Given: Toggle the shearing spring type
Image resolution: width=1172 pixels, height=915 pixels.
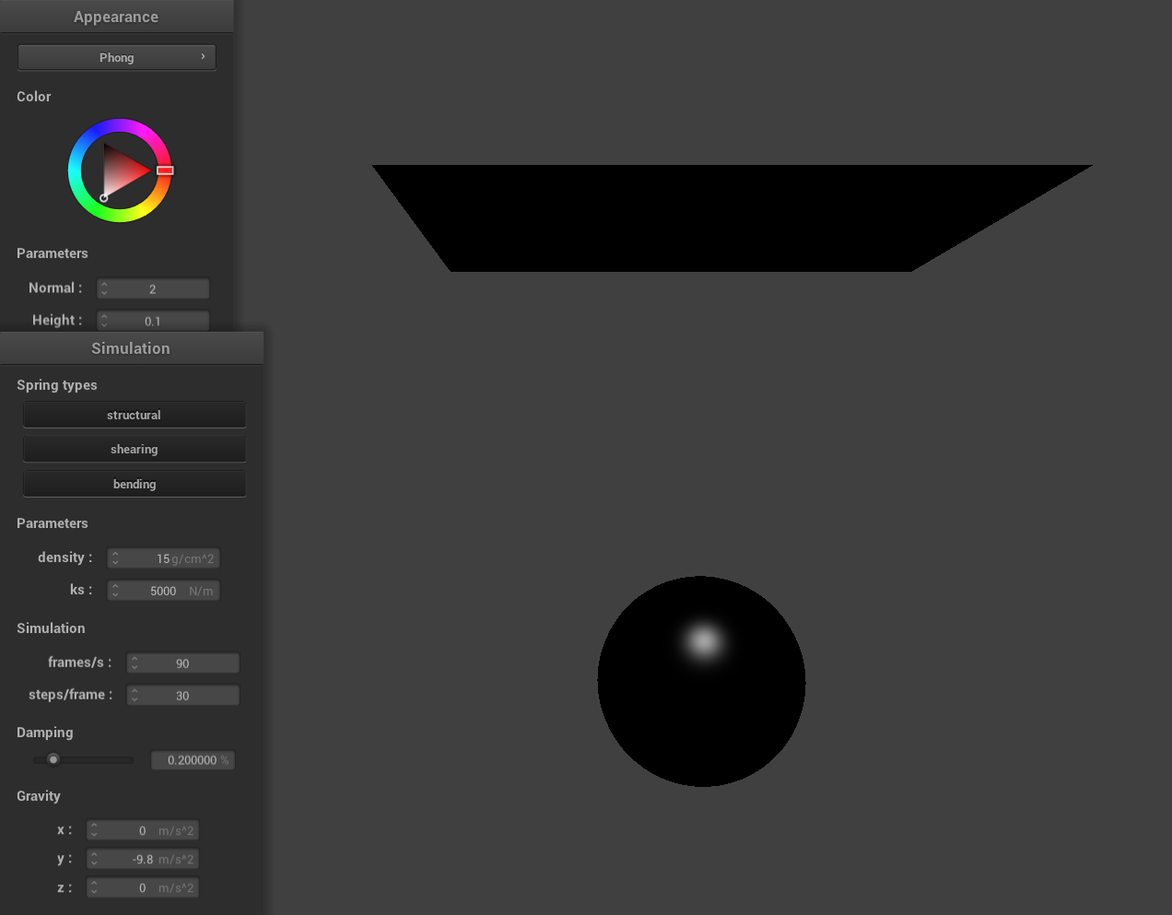Looking at the screenshot, I should pos(135,449).
